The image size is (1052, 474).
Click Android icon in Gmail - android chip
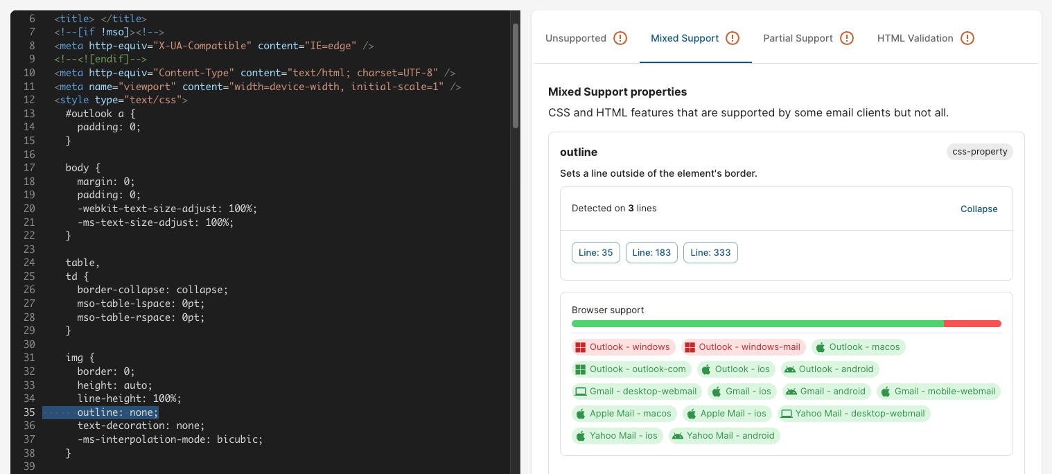(x=791, y=392)
